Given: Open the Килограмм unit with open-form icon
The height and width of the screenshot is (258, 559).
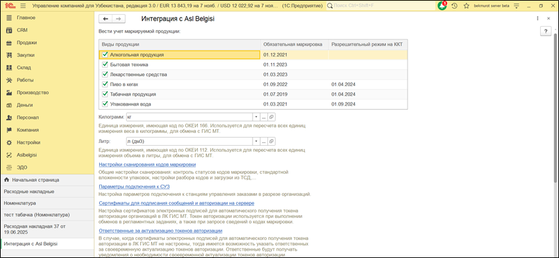Looking at the screenshot, I should pyautogui.click(x=271, y=116).
